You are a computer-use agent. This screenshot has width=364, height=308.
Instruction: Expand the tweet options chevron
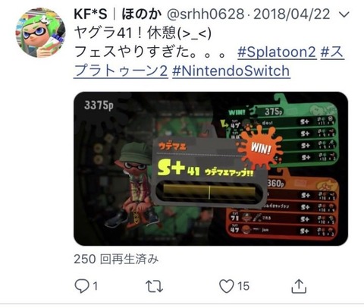344,14
